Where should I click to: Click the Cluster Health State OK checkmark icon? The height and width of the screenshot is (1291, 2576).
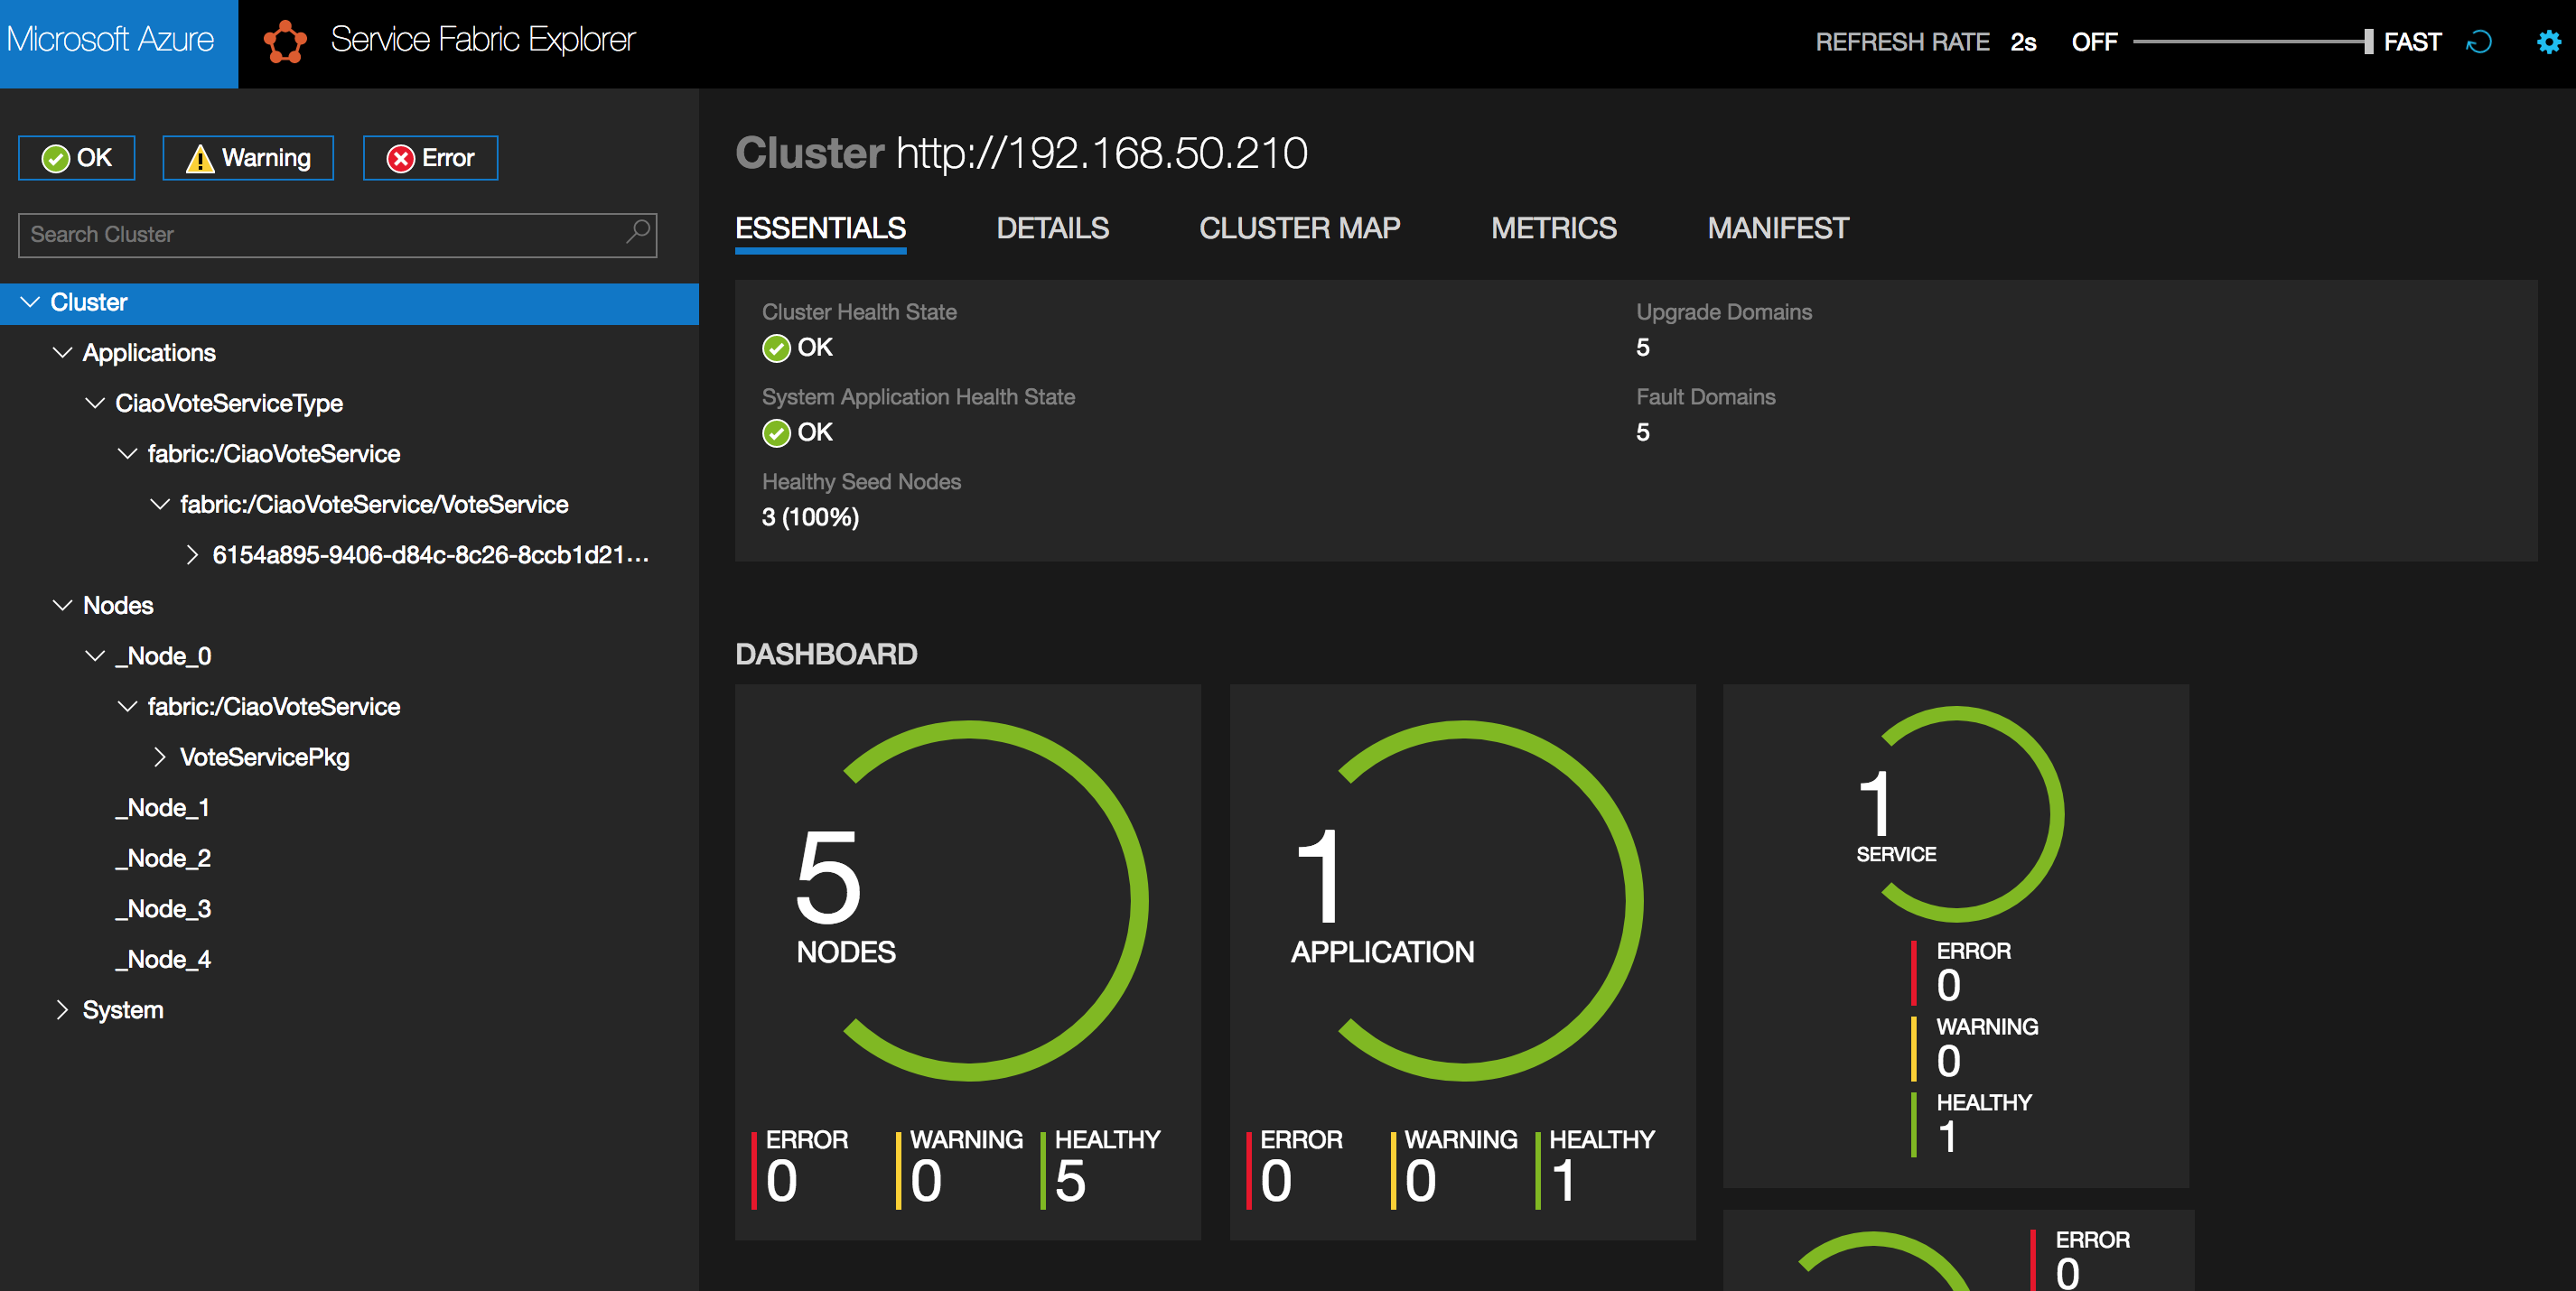[776, 348]
